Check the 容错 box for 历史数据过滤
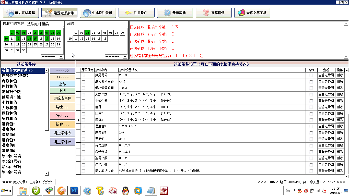Image resolution: width=349 pixels, height=196 pixels. [x=311, y=171]
